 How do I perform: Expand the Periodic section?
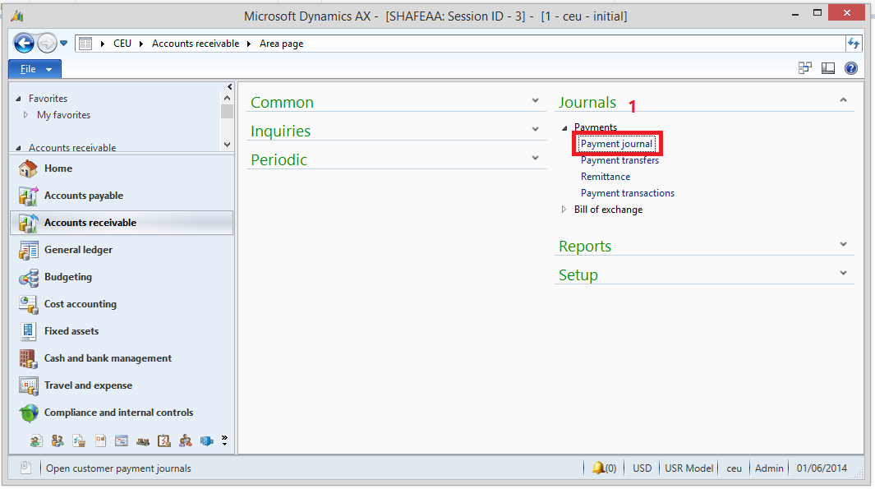[535, 158]
